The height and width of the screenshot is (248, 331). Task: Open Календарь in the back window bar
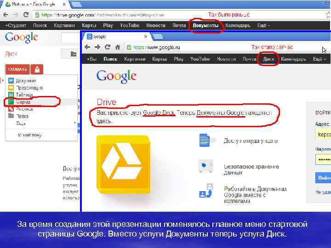tap(238, 26)
